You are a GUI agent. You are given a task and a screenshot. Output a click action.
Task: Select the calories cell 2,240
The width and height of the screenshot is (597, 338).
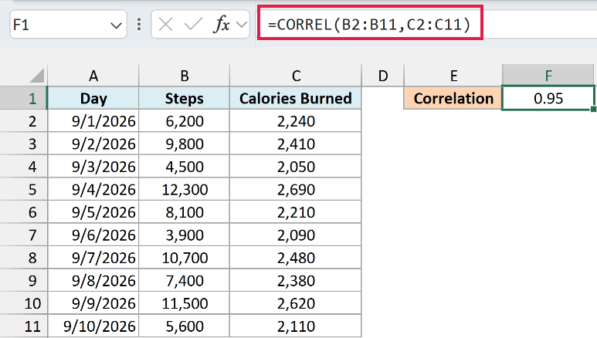(296, 121)
